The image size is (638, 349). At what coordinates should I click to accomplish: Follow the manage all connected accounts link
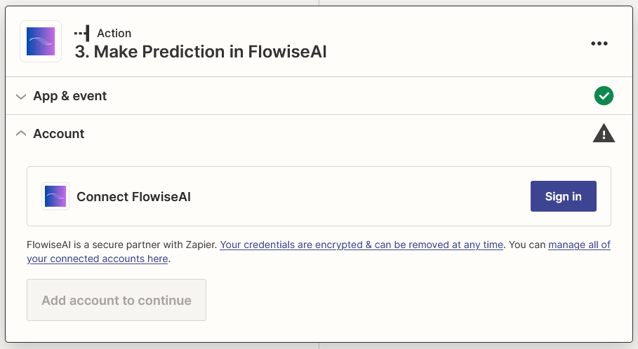(579, 245)
